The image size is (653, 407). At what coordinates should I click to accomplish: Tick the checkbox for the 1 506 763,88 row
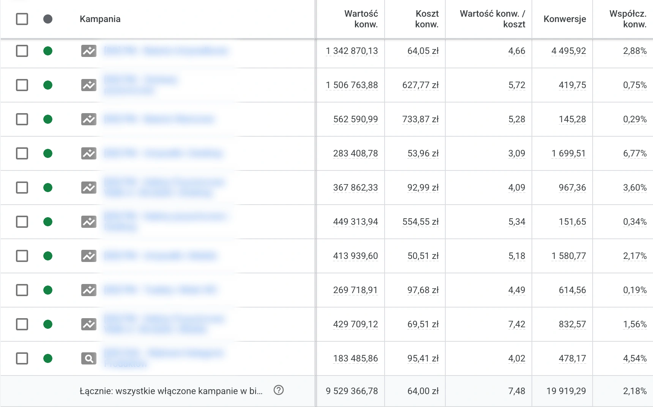tap(22, 85)
